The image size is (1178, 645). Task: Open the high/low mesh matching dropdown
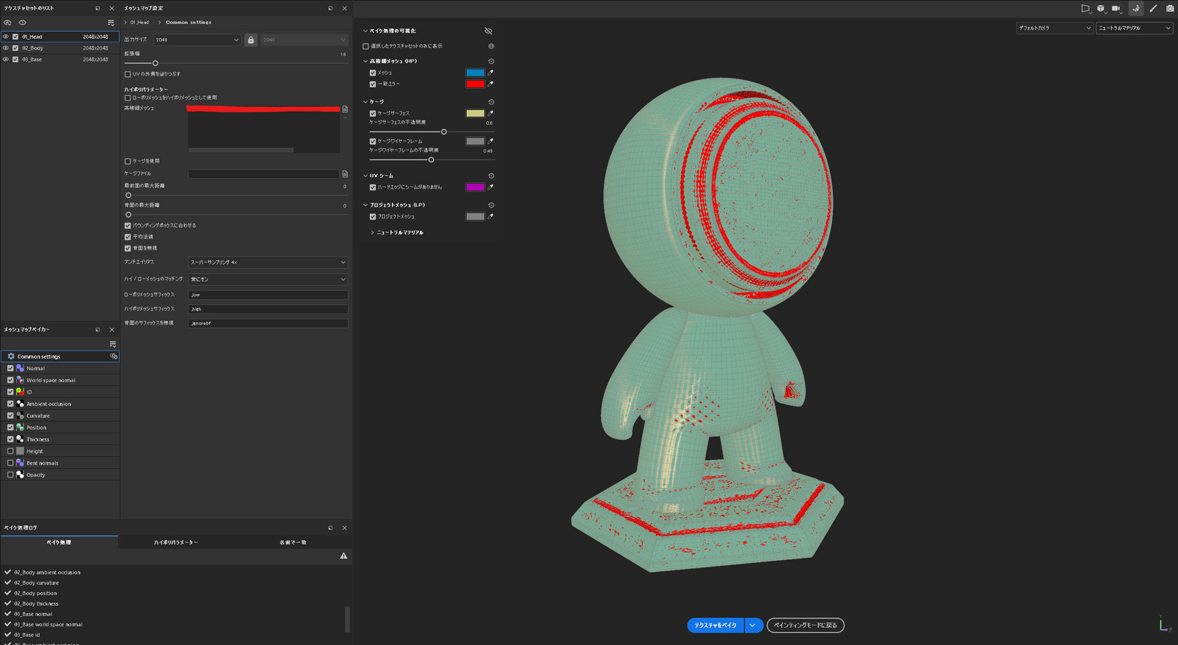pyautogui.click(x=268, y=279)
